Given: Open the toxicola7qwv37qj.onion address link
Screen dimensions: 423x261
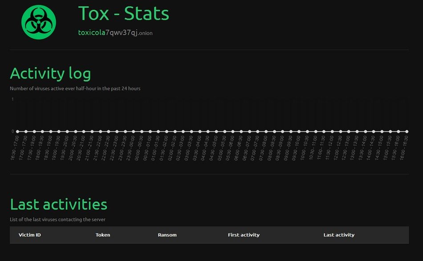Looking at the screenshot, I should coord(115,32).
